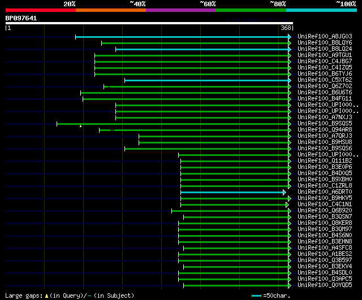
Task: Select the UniRef100_A7NXJ3 label
Action: tap(325, 117)
